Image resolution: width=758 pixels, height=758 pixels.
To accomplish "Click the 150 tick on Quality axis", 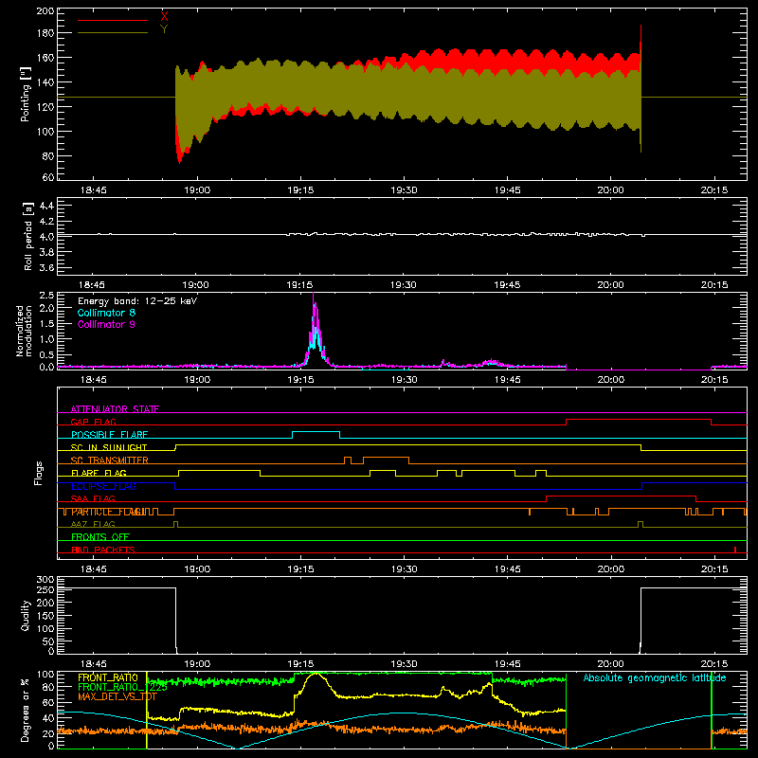I will tap(45, 616).
